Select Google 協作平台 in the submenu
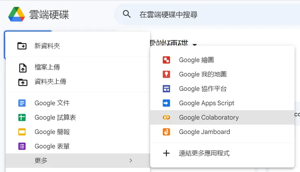Screen dimensions: 300x172 [222, 88]
